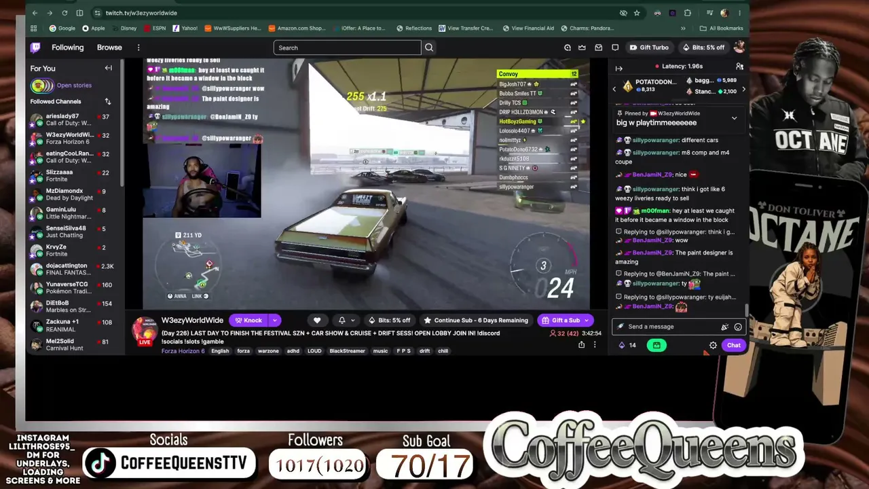869x489 pixels.
Task: Open the whispers speech bubble icon
Action: click(615, 48)
